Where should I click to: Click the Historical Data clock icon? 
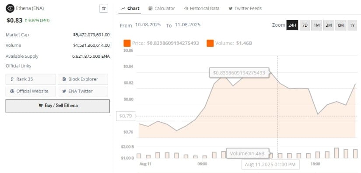pyautogui.click(x=186, y=8)
